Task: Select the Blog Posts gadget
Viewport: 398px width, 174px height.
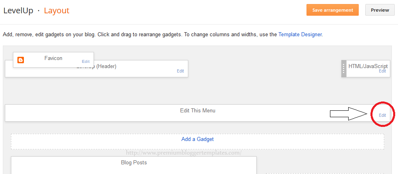Action: coord(134,165)
